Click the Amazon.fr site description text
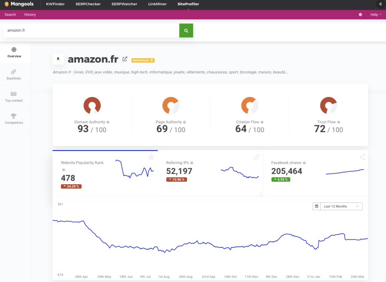386x282 pixels. [x=170, y=72]
